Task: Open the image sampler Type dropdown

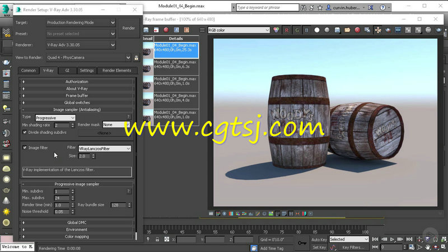Action: point(55,118)
